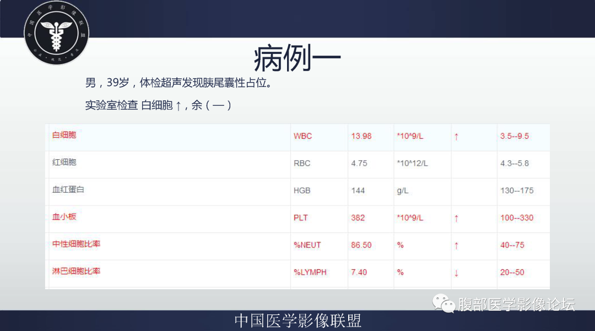Image resolution: width=595 pixels, height=331 pixels.
Task: Click the 血红蛋白 row label
Action: 68,189
